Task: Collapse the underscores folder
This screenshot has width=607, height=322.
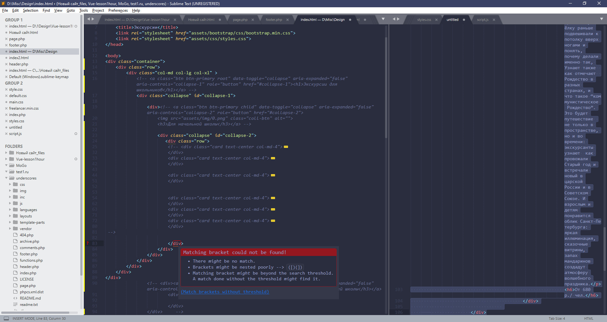Action: [6, 178]
